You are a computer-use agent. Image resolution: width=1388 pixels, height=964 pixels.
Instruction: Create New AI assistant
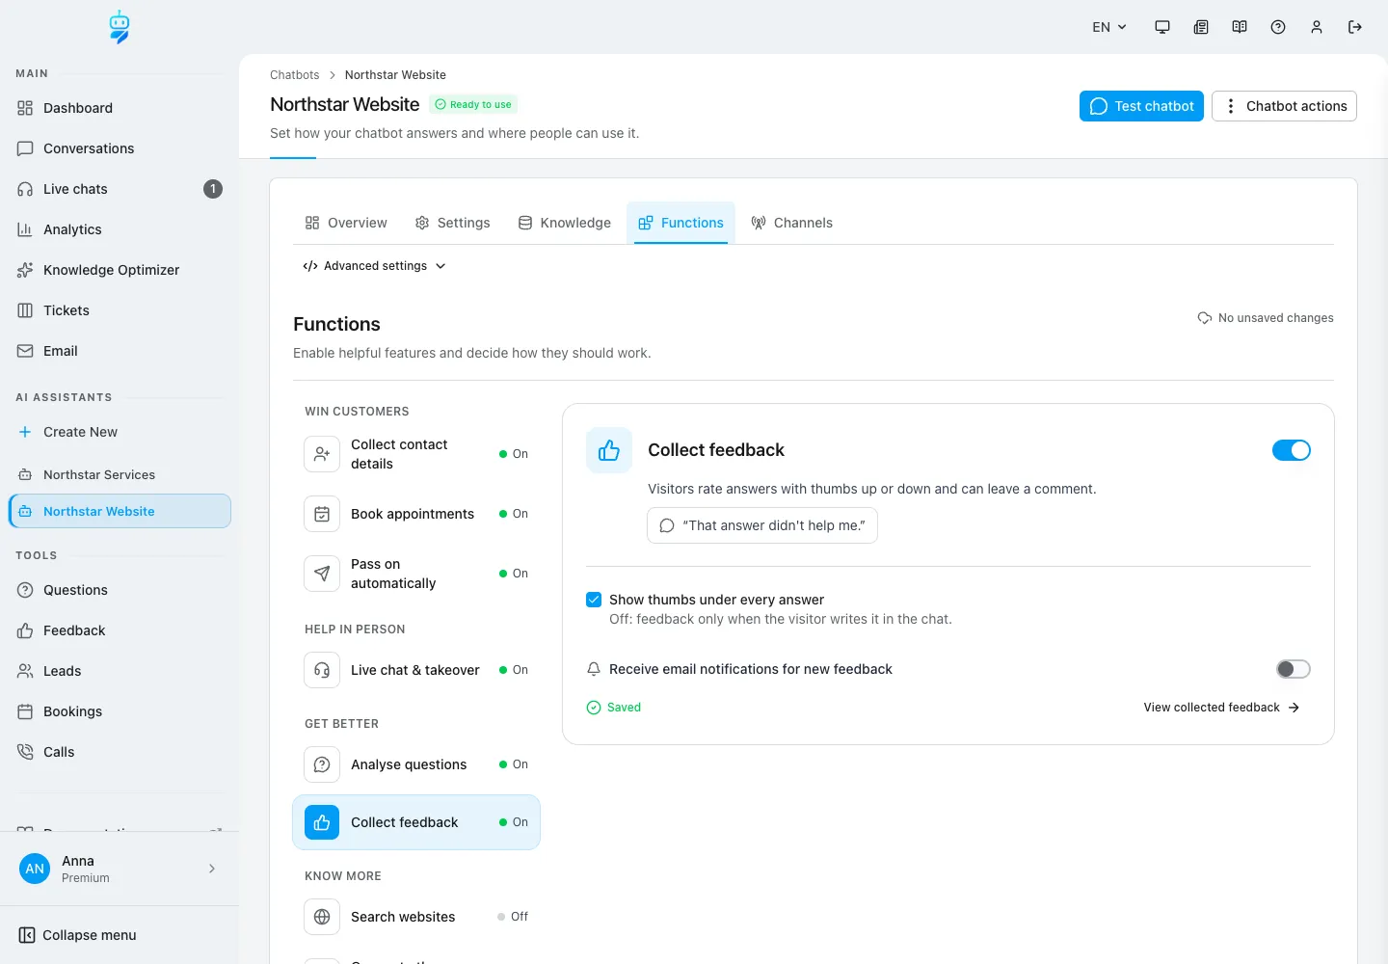120,432
